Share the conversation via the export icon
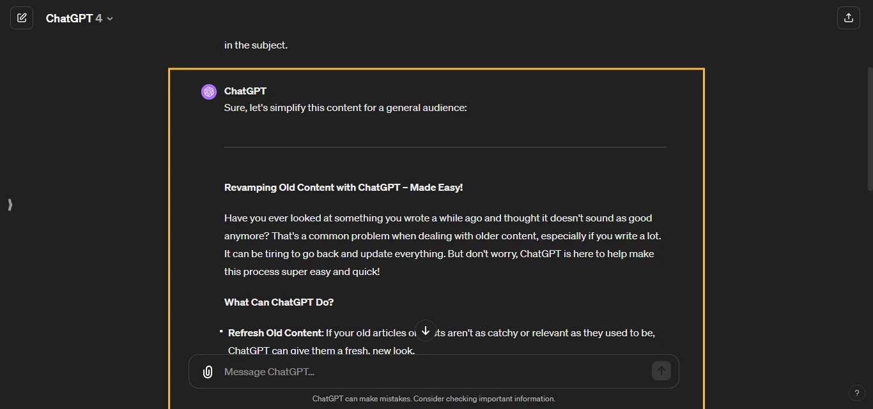 849,18
